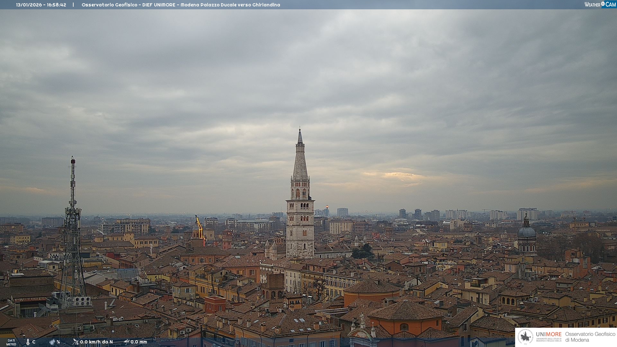Click the DATI METEO label
The image size is (617, 347).
point(11,342)
